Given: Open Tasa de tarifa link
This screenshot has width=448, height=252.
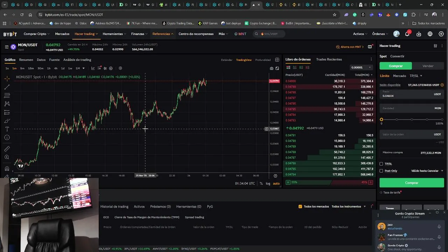Looking at the screenshot, I should 391,192.
